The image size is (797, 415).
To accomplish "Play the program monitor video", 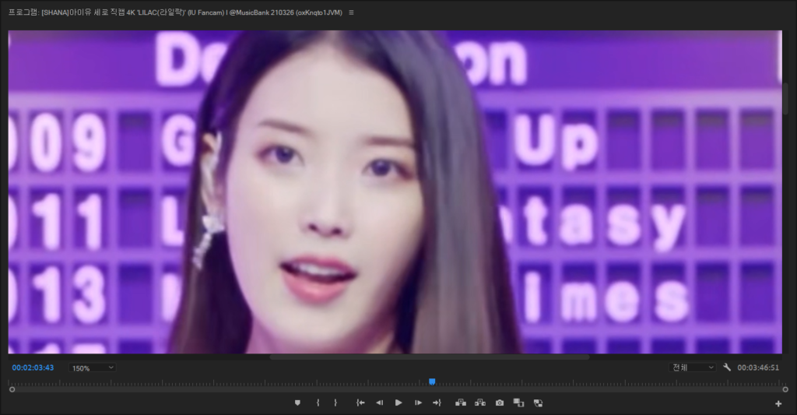I will coord(398,403).
